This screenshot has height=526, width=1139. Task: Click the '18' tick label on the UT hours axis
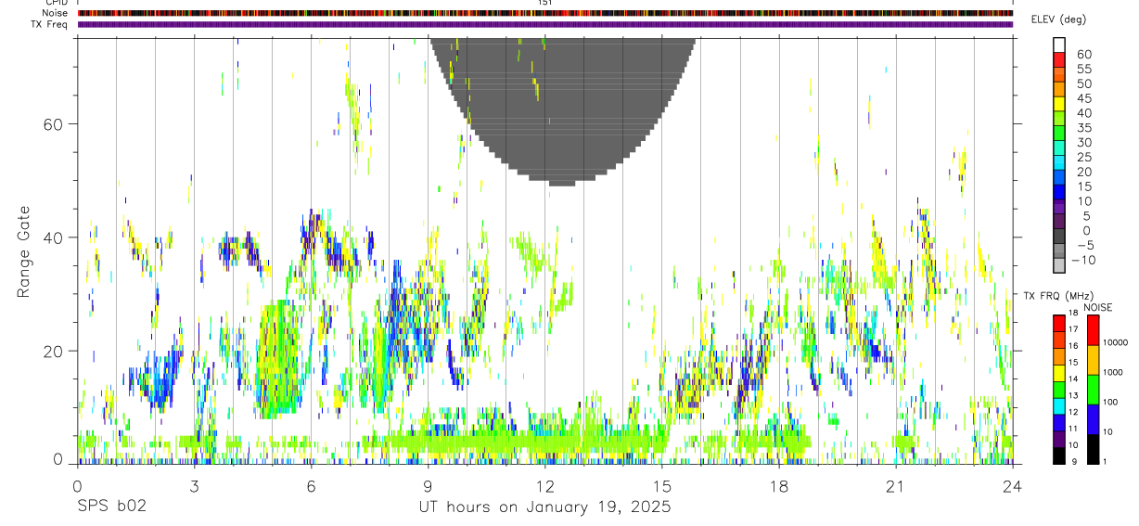(x=779, y=486)
